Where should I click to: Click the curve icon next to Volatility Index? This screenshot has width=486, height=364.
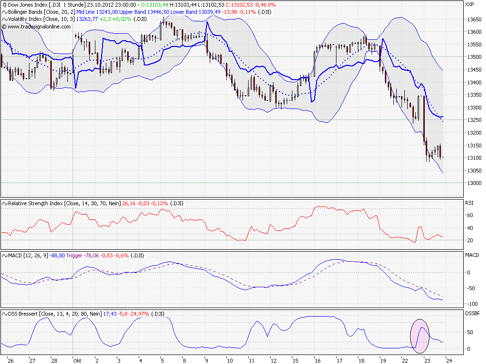coord(4,20)
